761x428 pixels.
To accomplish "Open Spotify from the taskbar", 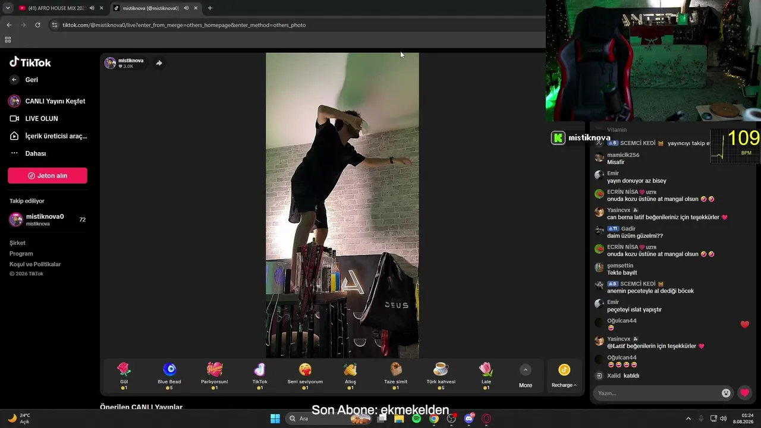I will pyautogui.click(x=416, y=418).
